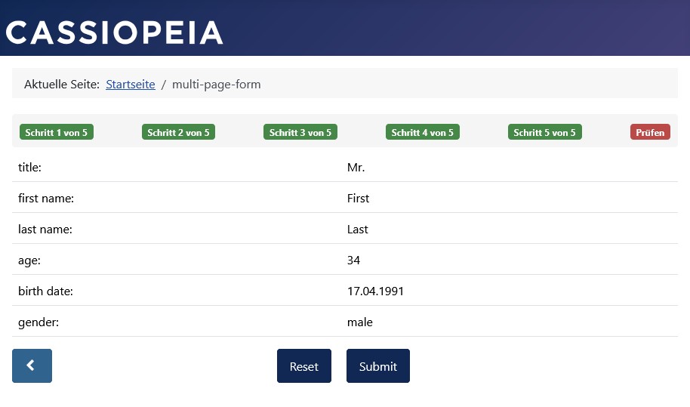Go to Schritt 5 von 5 step
Image resolution: width=690 pixels, height=407 pixels.
tap(545, 132)
